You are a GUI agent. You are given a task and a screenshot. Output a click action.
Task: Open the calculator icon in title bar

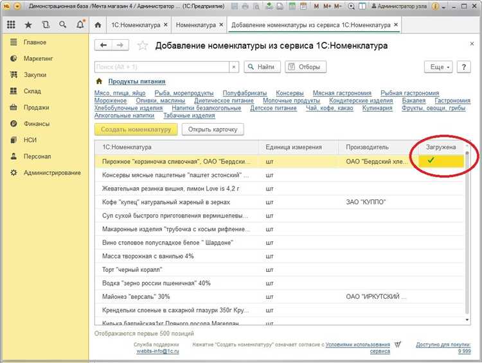pyautogui.click(x=292, y=6)
